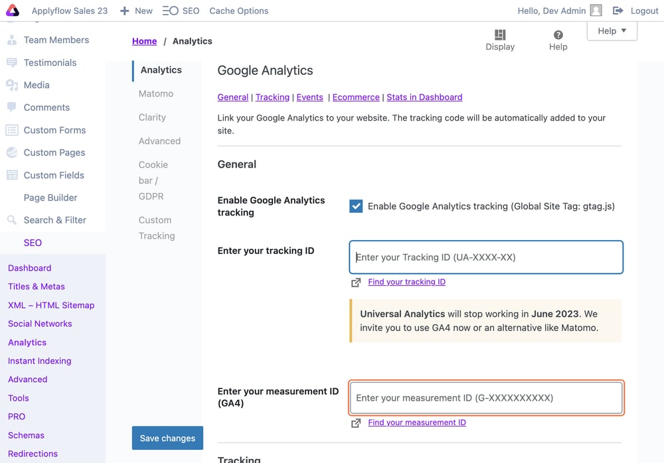The height and width of the screenshot is (463, 664).
Task: Jump to Tracking section link
Action: (273, 97)
